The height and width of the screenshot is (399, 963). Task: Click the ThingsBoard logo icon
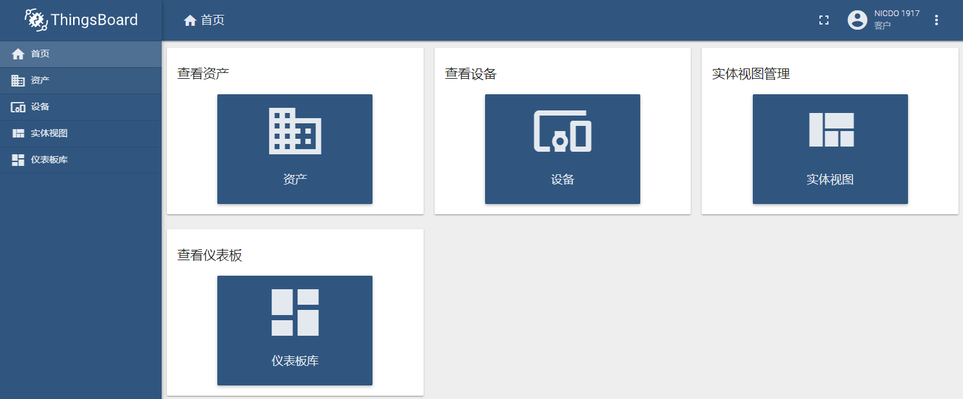[x=36, y=20]
